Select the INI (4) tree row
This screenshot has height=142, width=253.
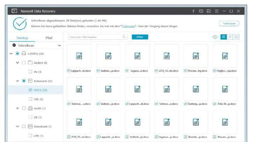coord(35,72)
